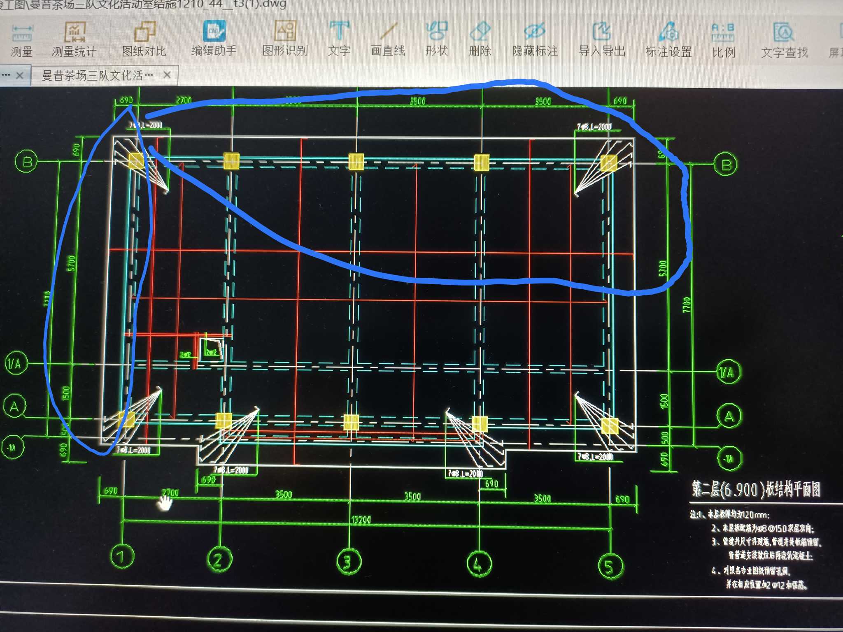Click axis bubble 5 at bottom
Screen dimensions: 843x632
pyautogui.click(x=610, y=567)
